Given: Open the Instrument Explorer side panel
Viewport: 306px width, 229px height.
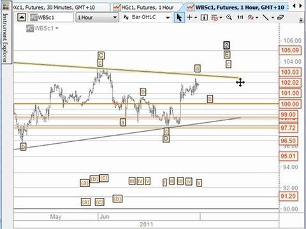Looking at the screenshot, I should pos(6,38).
